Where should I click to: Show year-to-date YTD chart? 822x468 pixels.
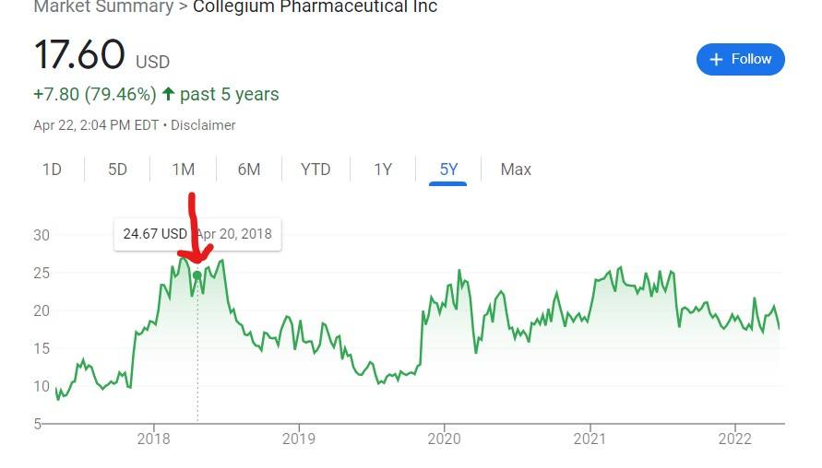tap(316, 170)
